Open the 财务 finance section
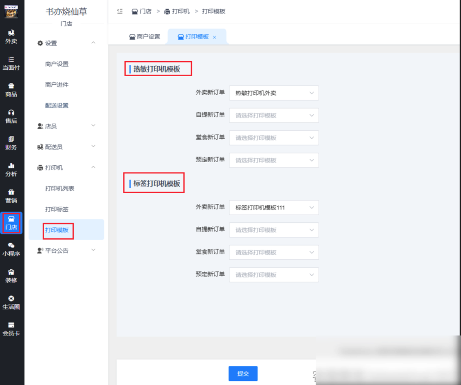461x385 pixels. (12, 143)
